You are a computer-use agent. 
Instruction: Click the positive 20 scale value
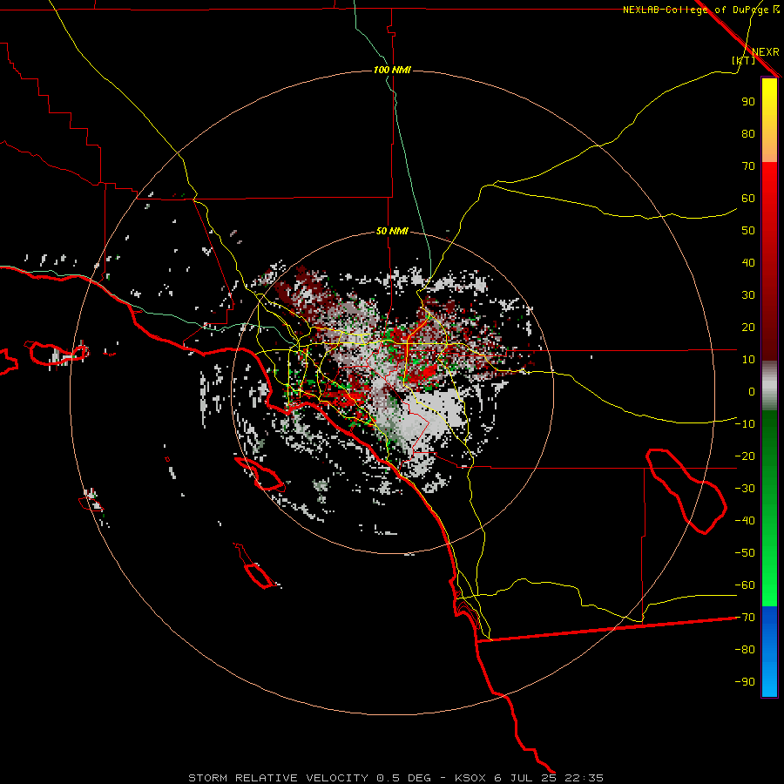(748, 328)
